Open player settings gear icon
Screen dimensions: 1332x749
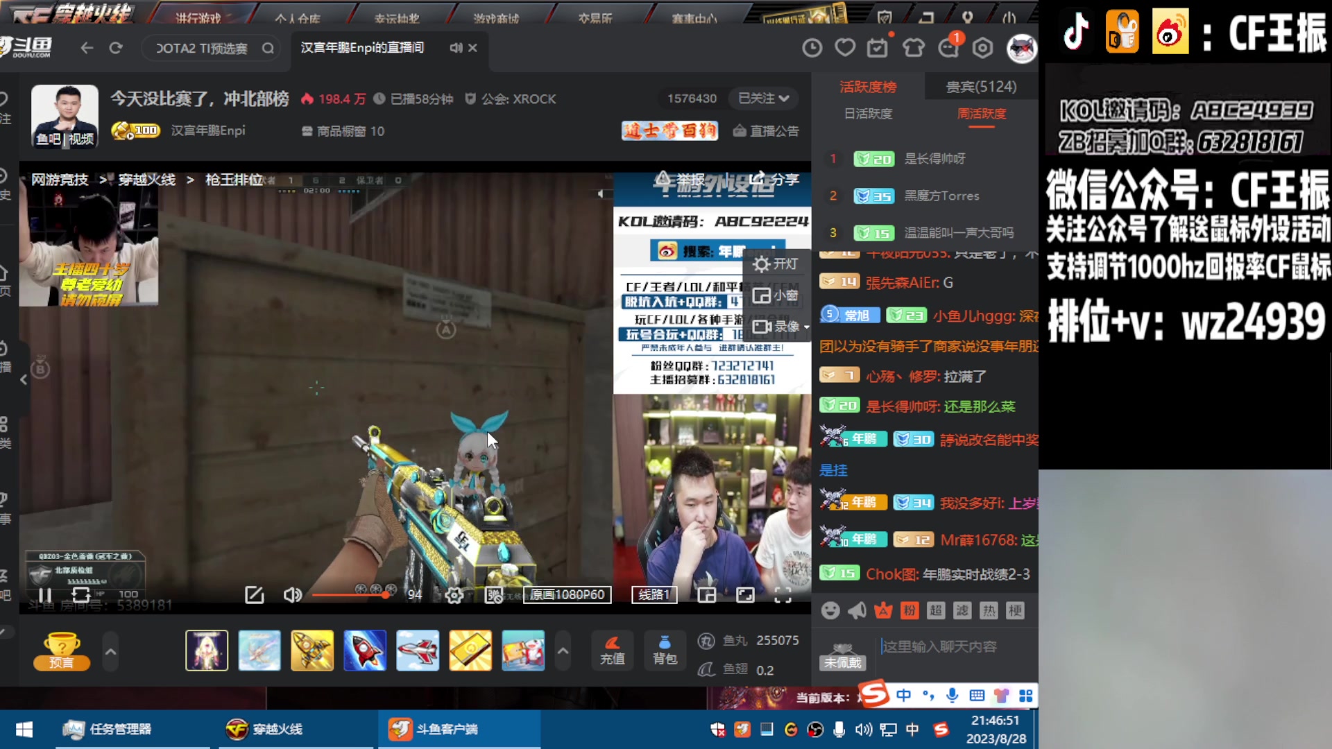pyautogui.click(x=454, y=595)
